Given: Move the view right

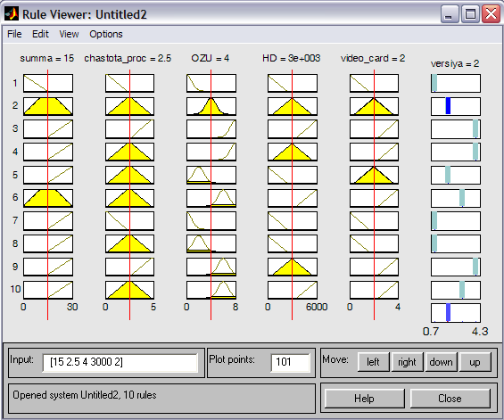Looking at the screenshot, I should (407, 362).
